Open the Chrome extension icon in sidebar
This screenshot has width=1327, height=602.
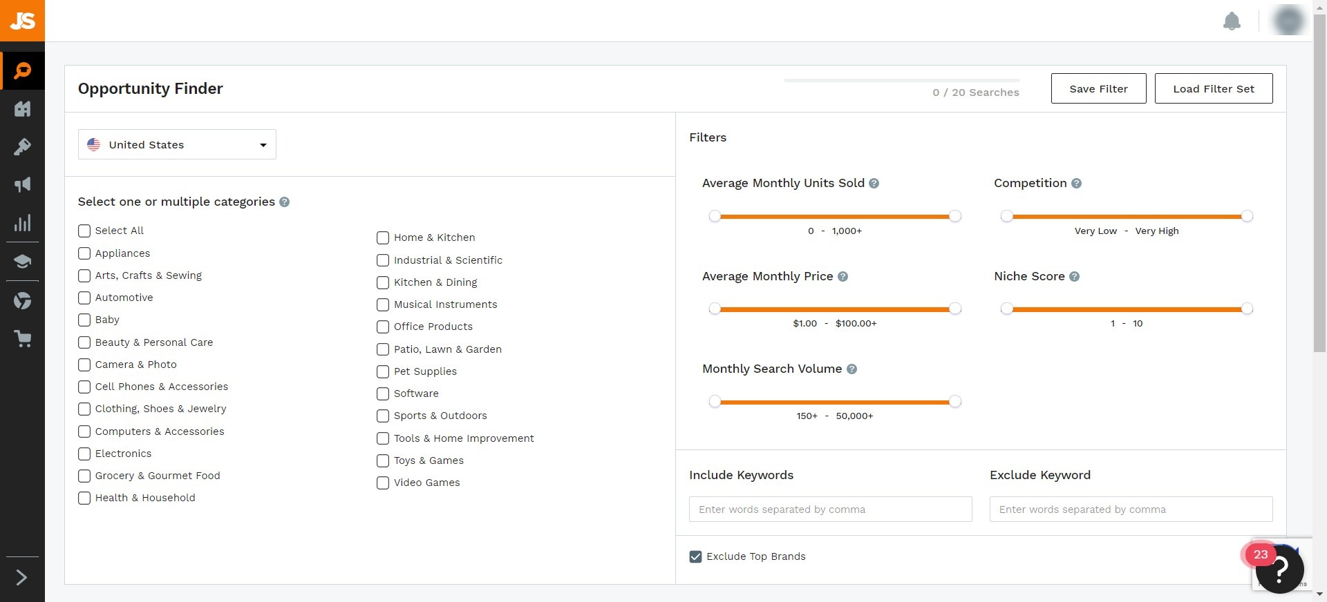23,300
